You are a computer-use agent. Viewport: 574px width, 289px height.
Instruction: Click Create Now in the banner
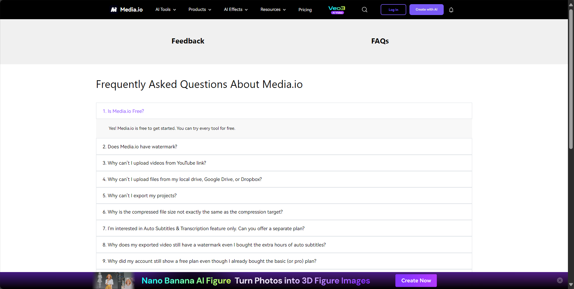point(416,280)
